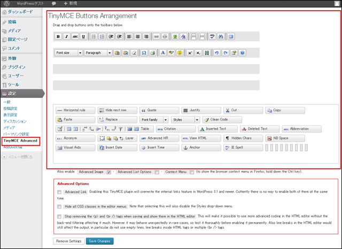The height and width of the screenshot is (249, 342).
Task: Click the Underline toolbar icon
Action: (x=83, y=36)
